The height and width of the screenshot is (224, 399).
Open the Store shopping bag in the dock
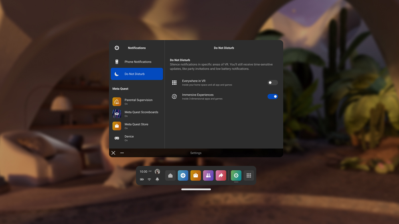pyautogui.click(x=196, y=175)
